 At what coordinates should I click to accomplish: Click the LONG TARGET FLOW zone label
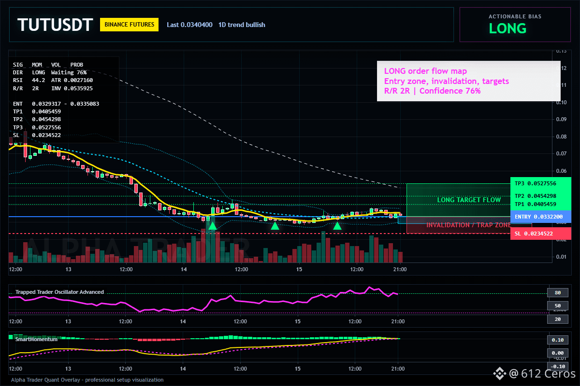pyautogui.click(x=469, y=200)
